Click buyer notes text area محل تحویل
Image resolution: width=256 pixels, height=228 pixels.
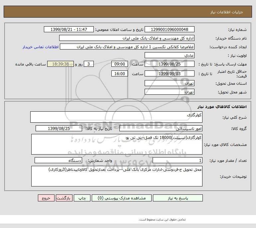coord(117,176)
